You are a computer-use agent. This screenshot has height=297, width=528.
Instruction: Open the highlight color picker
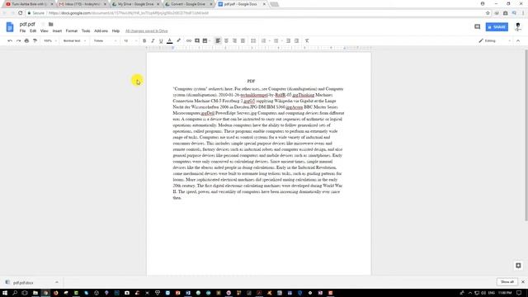click(178, 40)
